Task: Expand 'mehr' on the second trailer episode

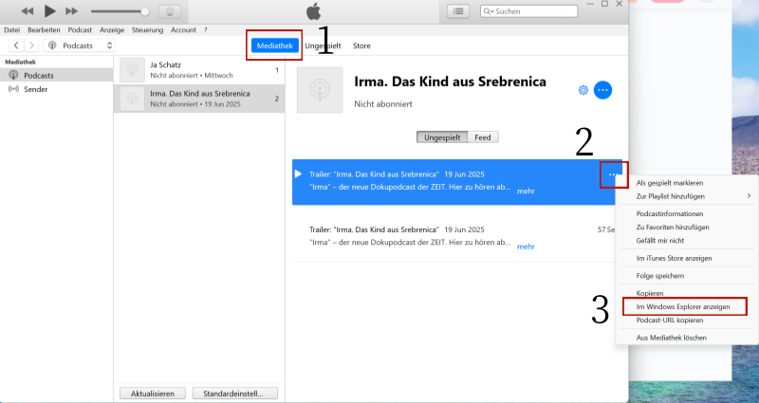Action: [526, 247]
